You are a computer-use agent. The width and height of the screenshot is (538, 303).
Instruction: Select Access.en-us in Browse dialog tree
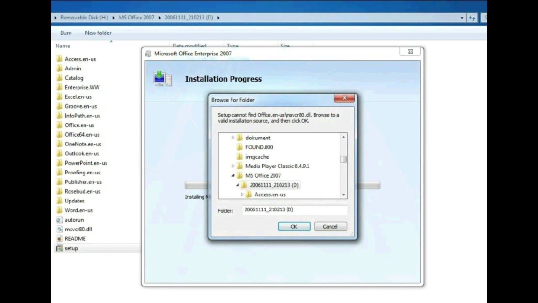click(x=270, y=194)
